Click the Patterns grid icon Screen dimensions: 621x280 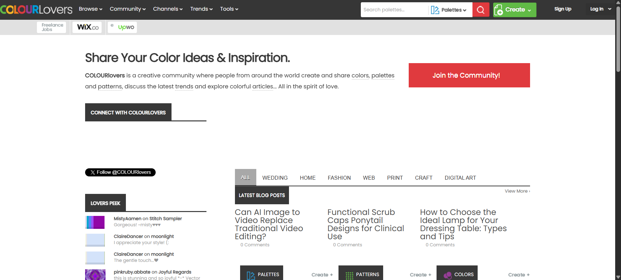pos(349,275)
